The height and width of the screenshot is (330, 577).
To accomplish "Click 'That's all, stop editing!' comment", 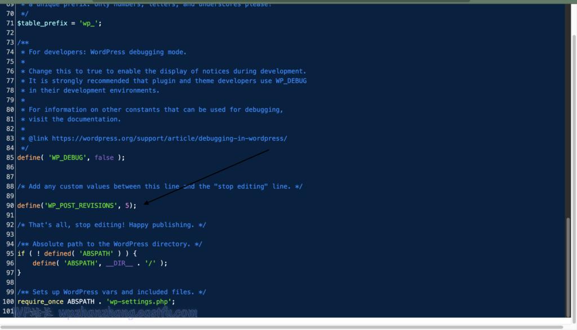I will coord(112,225).
